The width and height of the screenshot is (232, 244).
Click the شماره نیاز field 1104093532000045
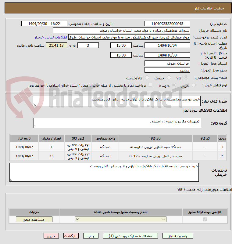[167, 24]
